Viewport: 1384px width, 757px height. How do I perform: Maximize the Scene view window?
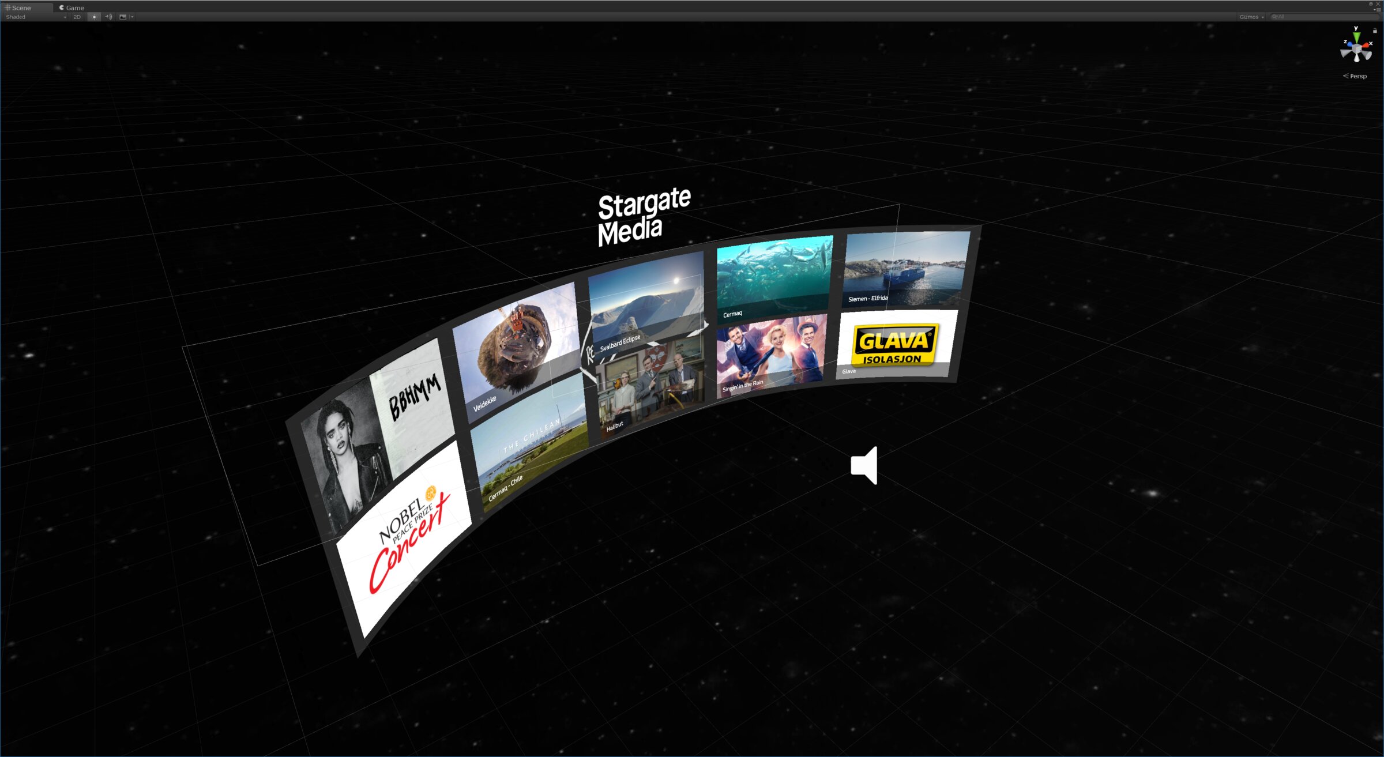1371,3
